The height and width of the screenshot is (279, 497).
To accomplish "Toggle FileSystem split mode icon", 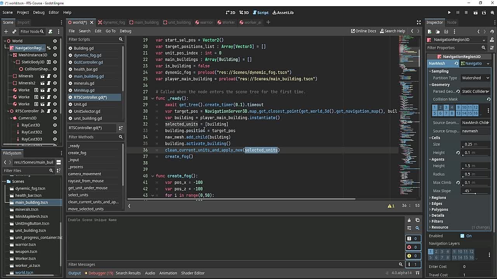I will point(59,162).
